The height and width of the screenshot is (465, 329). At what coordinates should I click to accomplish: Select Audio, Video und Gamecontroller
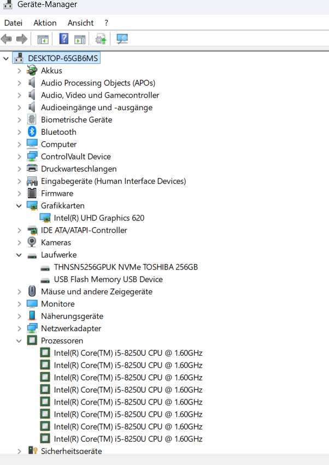[x=100, y=95]
